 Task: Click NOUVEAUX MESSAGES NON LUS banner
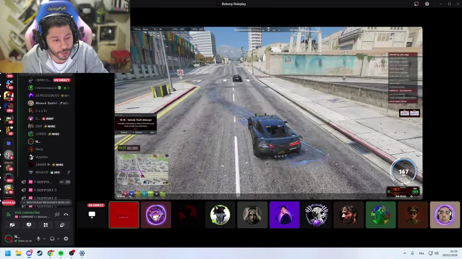click(x=46, y=203)
